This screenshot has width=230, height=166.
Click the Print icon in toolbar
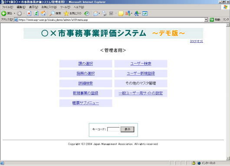click(x=104, y=13)
